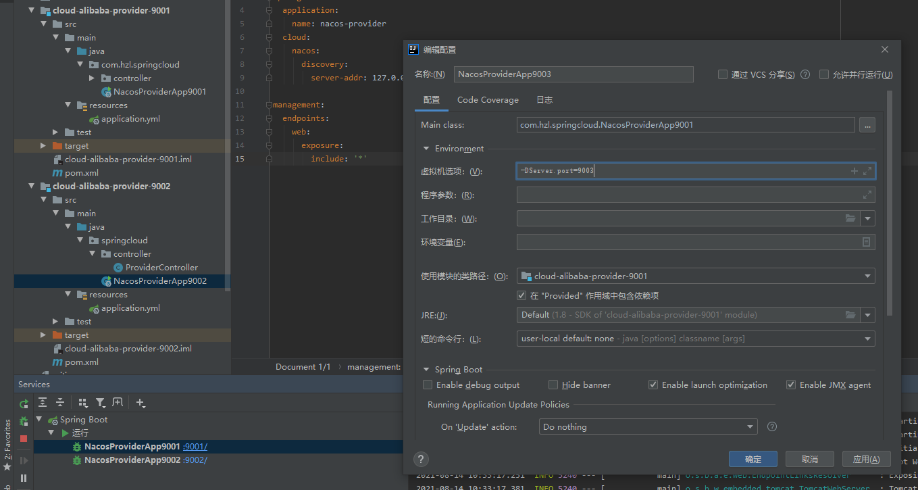Expand the VM options field editor
918x490 pixels.
point(867,172)
